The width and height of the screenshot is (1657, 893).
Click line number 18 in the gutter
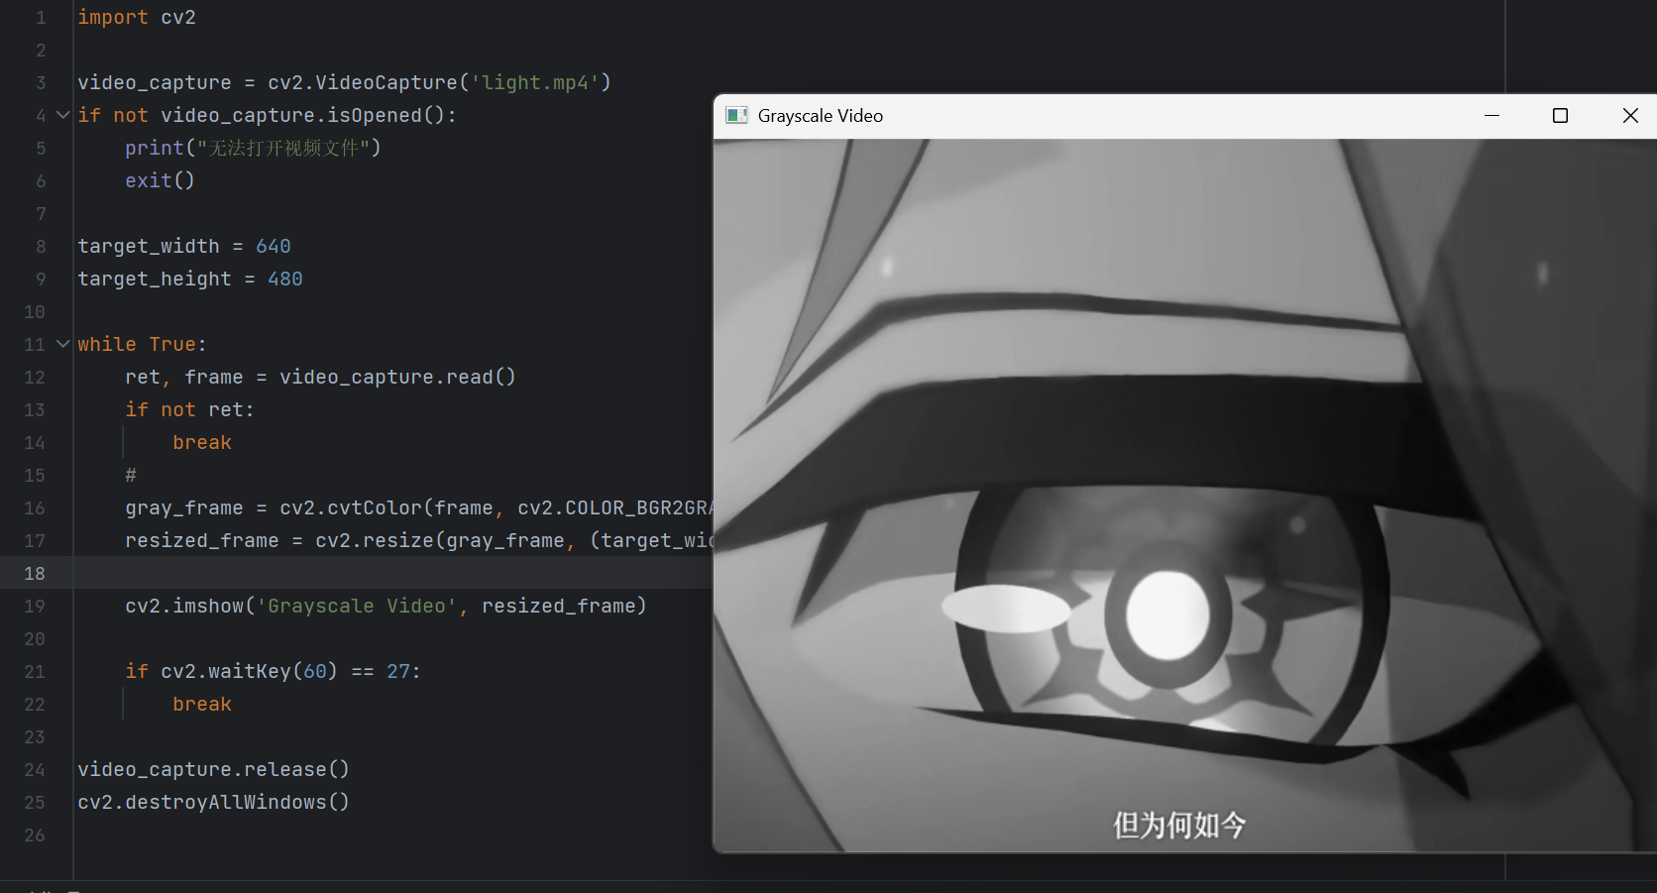(x=35, y=573)
